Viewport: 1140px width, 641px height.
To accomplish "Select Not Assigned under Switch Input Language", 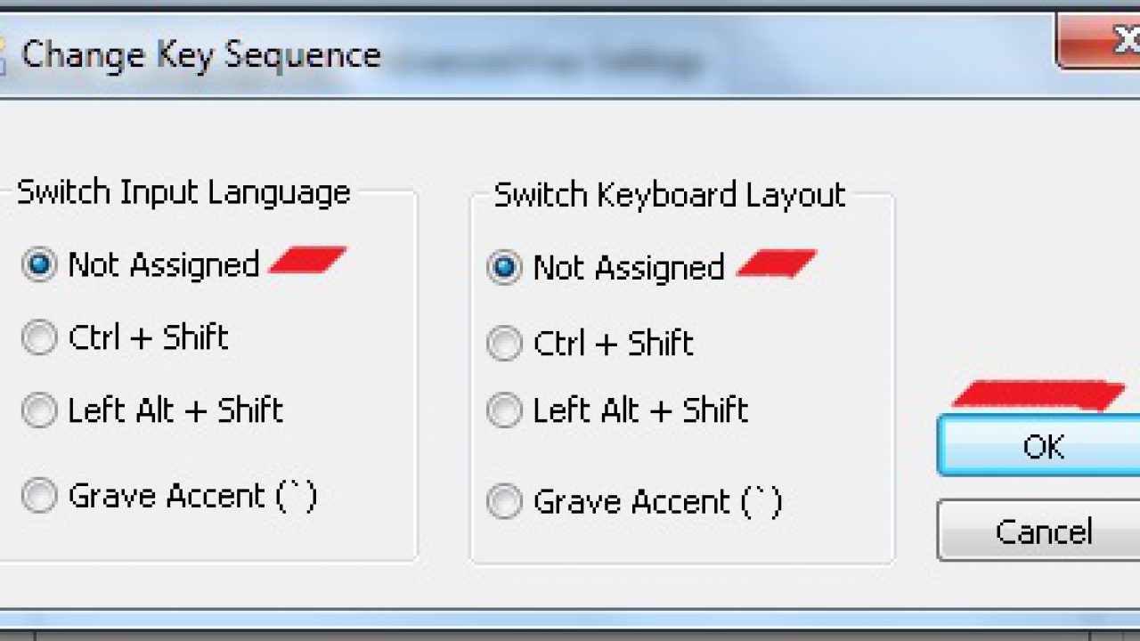I will 39,264.
